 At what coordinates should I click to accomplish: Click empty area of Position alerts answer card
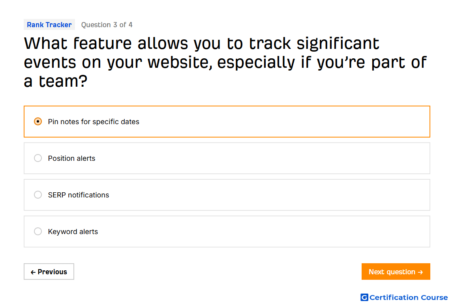[261, 158]
